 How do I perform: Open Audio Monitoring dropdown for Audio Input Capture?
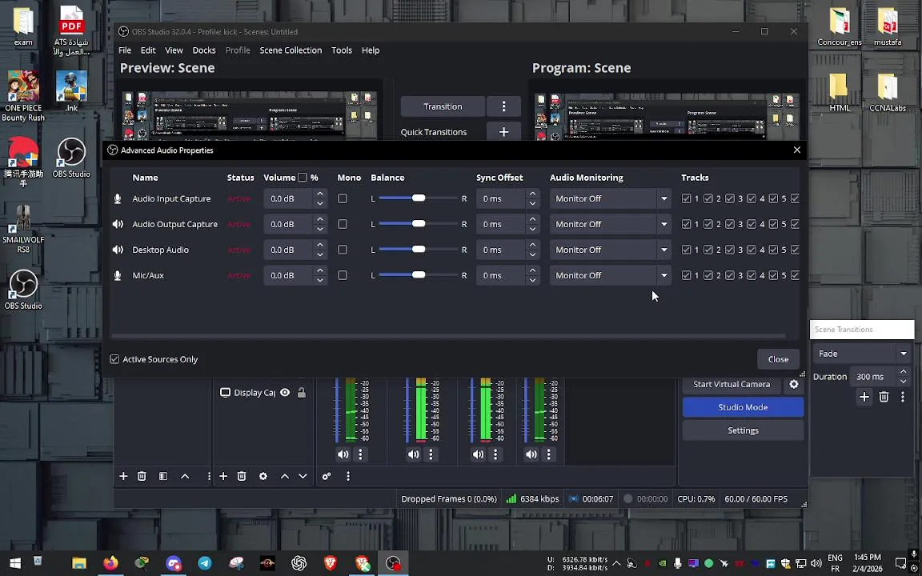(611, 198)
